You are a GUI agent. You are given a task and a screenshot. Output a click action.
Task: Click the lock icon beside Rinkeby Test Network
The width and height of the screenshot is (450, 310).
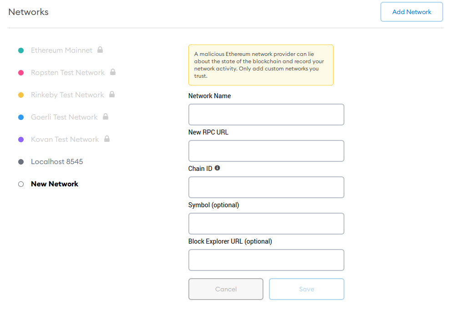(112, 94)
